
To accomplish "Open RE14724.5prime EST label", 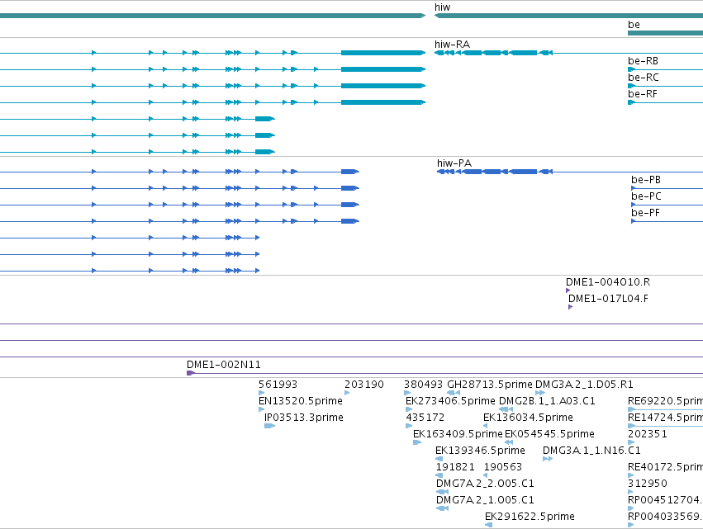I will [665, 418].
